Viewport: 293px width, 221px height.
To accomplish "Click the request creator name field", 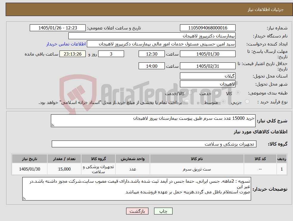I will pyautogui.click(x=161, y=44).
